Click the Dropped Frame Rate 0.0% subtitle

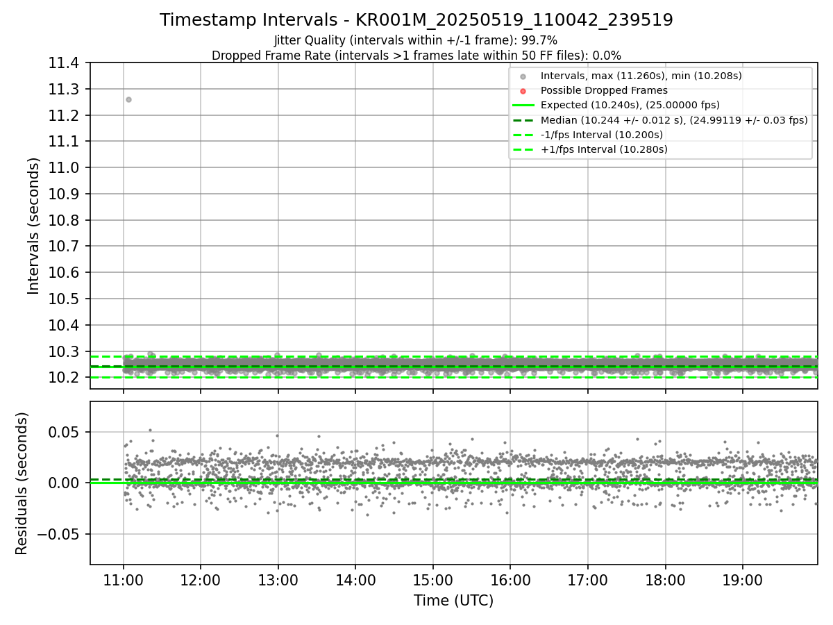(x=416, y=55)
